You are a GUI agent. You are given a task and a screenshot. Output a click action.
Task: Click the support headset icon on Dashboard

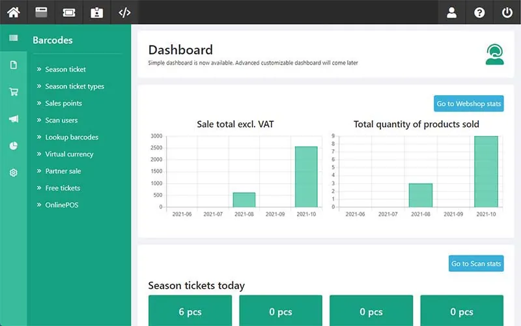point(495,54)
